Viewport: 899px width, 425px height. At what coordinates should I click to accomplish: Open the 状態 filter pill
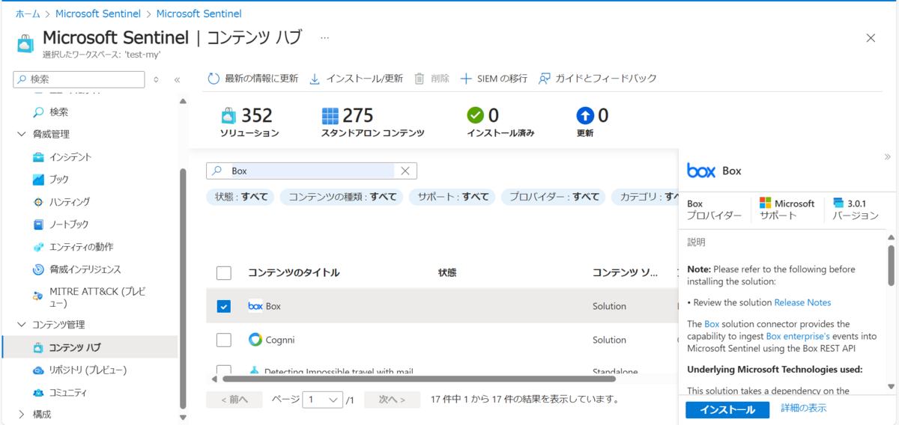[240, 197]
